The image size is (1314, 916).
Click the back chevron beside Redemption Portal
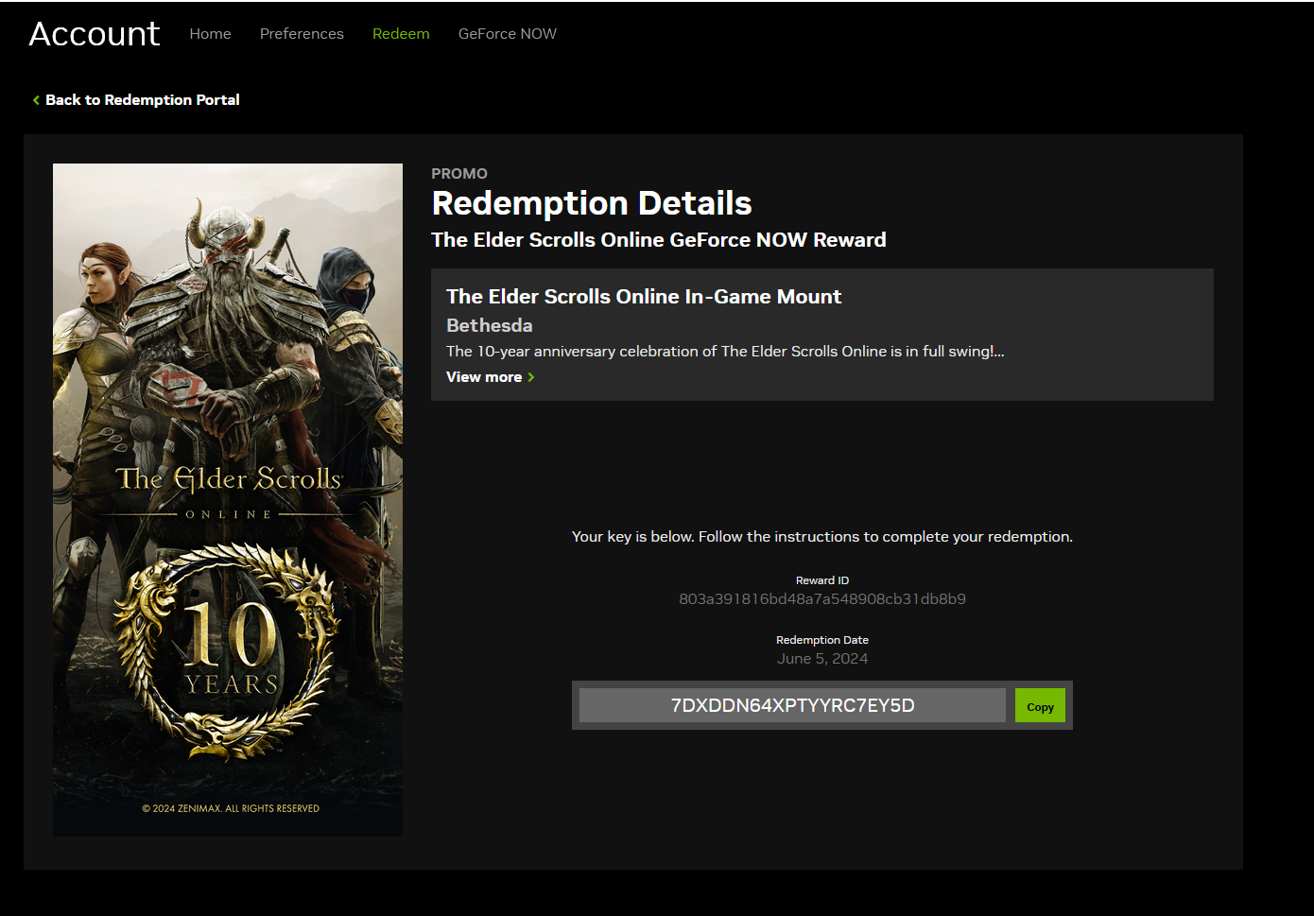click(36, 100)
